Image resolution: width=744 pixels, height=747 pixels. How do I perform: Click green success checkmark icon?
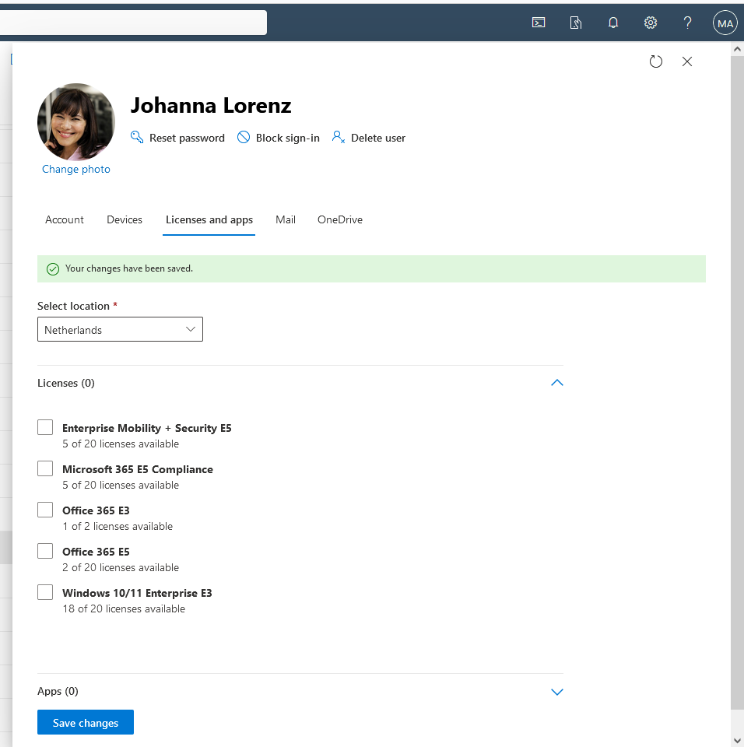tap(53, 269)
